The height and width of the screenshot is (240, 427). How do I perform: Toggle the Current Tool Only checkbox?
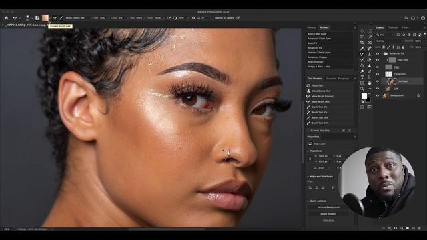[x=308, y=131]
